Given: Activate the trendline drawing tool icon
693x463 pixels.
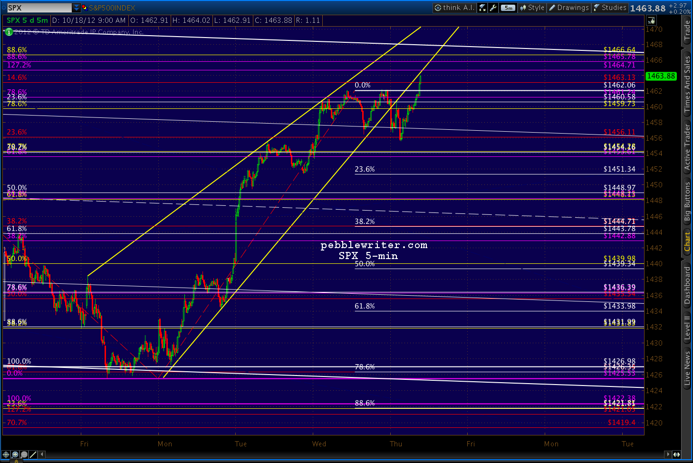Looking at the screenshot, I should tap(33, 454).
